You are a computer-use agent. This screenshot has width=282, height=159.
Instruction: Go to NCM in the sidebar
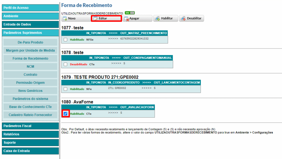point(30,67)
